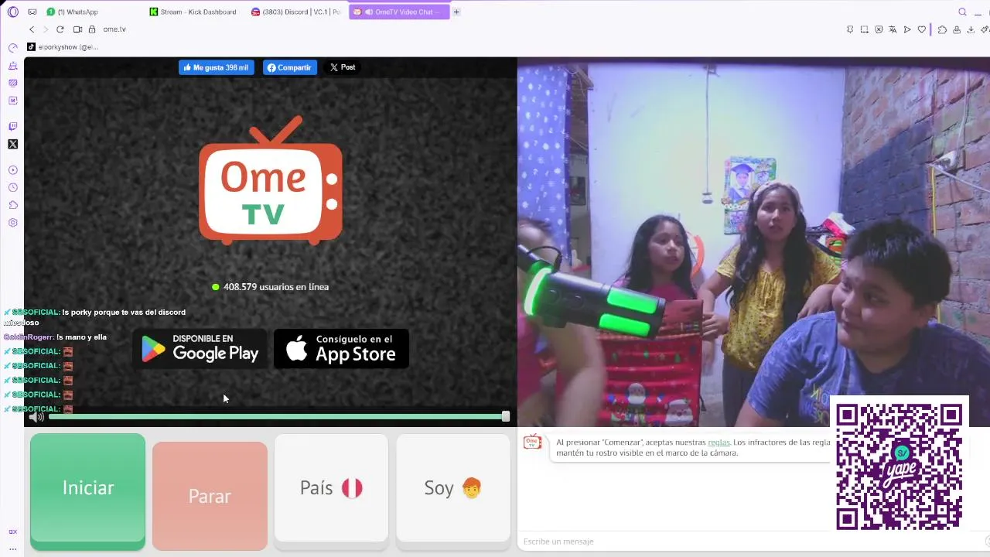Open the App Store download badge

point(341,349)
